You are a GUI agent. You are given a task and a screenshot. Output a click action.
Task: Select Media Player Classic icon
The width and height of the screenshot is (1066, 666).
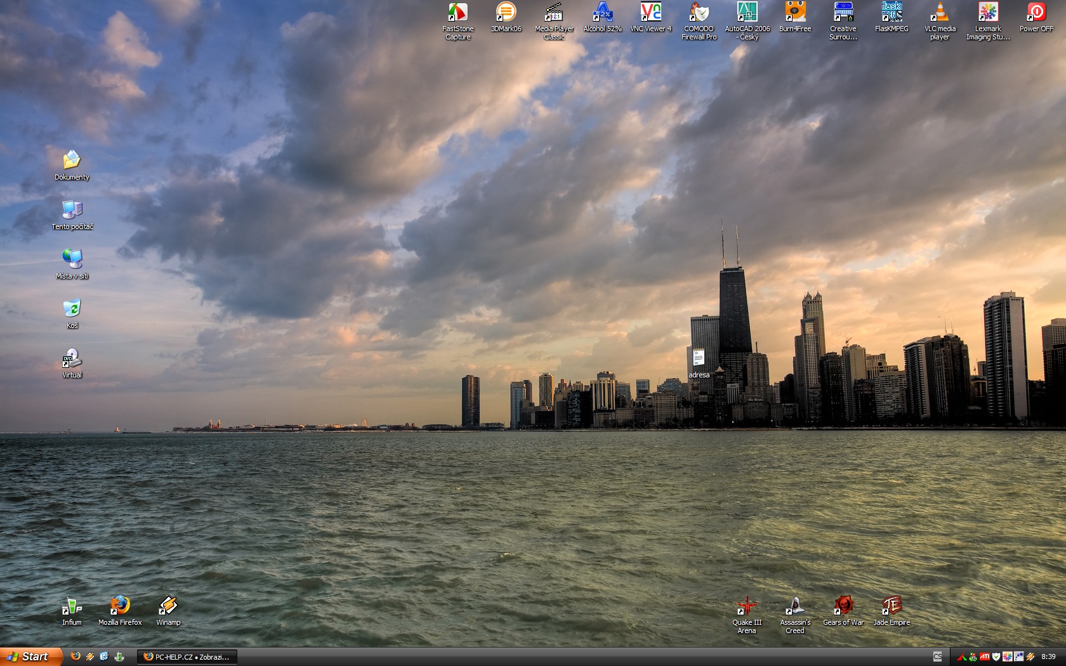[x=554, y=13]
